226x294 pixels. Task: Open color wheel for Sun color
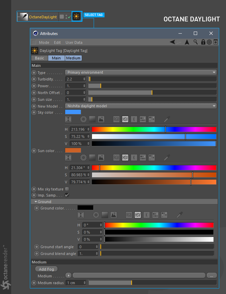pyautogui.click(x=83, y=158)
